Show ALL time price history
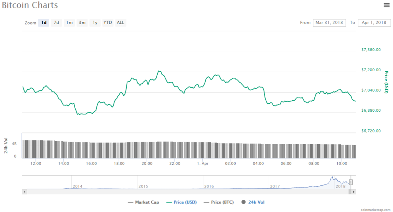This screenshot has height=212, width=393. (121, 23)
